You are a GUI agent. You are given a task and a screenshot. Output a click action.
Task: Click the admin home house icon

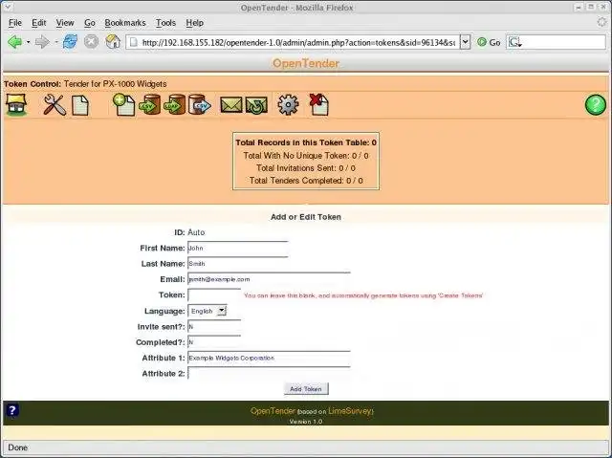pyautogui.click(x=16, y=104)
